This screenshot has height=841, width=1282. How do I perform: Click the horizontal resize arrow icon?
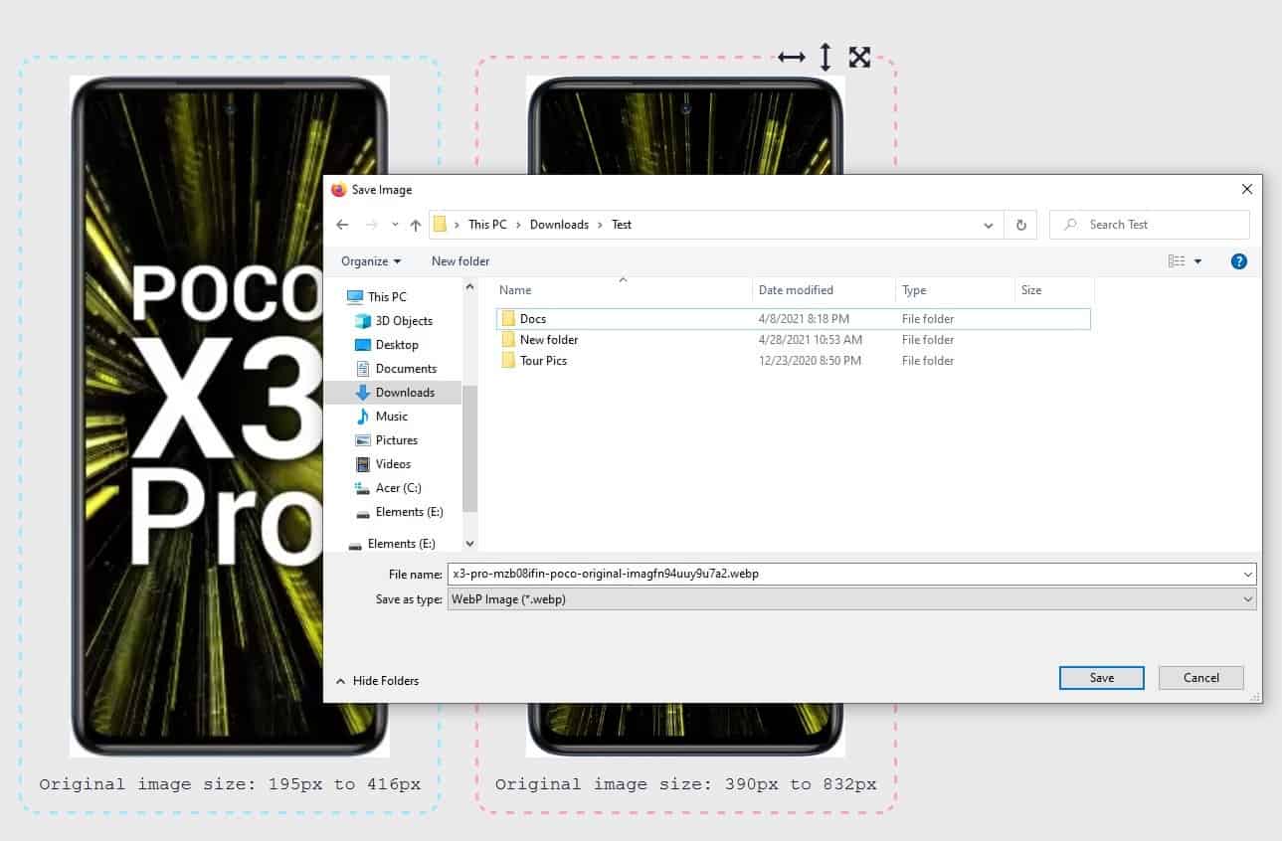[x=792, y=58]
